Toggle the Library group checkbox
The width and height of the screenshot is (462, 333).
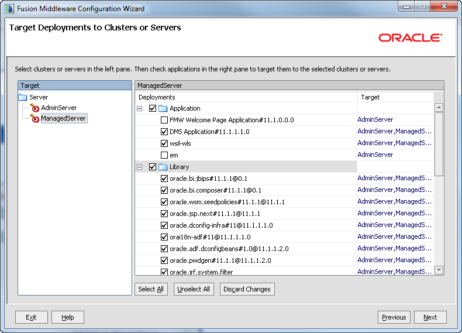(153, 167)
